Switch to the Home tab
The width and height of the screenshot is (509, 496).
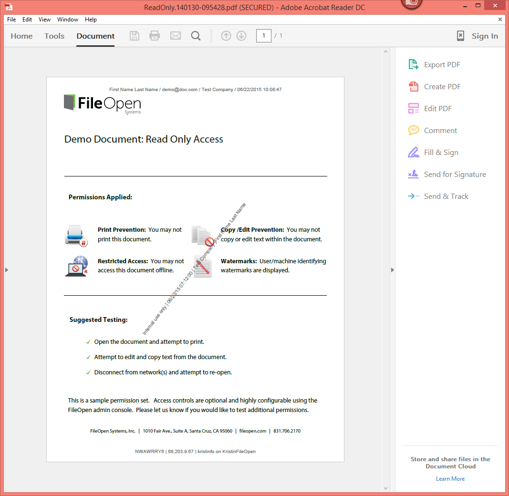tap(21, 36)
